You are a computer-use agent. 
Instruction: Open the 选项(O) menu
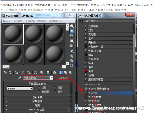(x=42, y=21)
